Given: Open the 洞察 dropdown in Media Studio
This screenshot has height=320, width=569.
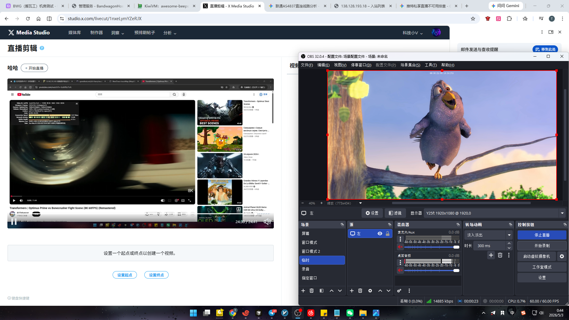Looking at the screenshot, I should pos(118,33).
